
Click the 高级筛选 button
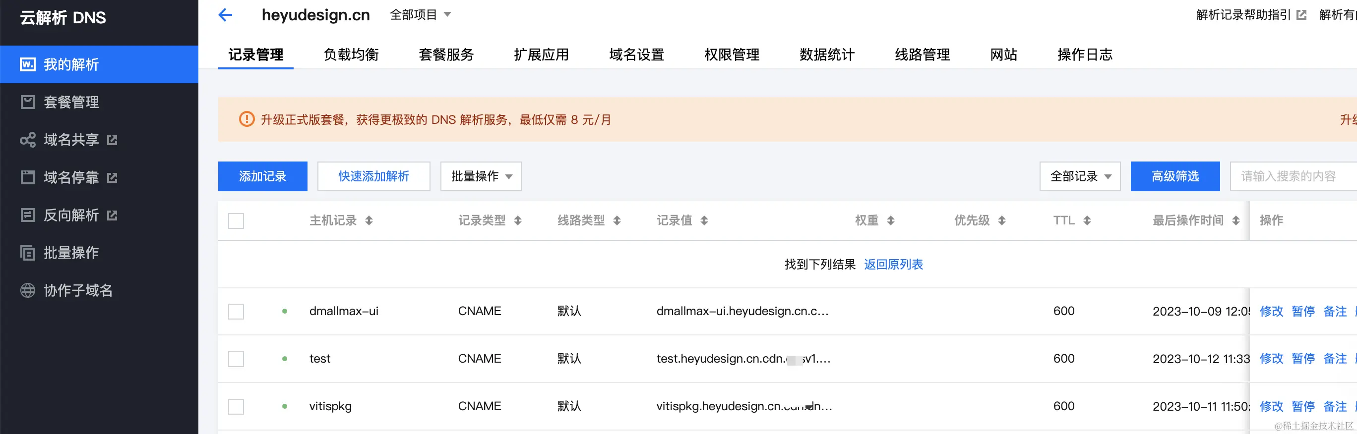[1175, 176]
